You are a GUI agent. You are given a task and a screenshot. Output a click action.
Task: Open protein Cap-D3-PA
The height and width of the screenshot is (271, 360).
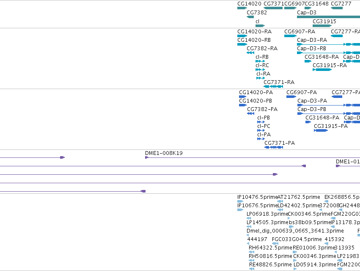pyautogui.click(x=329, y=105)
